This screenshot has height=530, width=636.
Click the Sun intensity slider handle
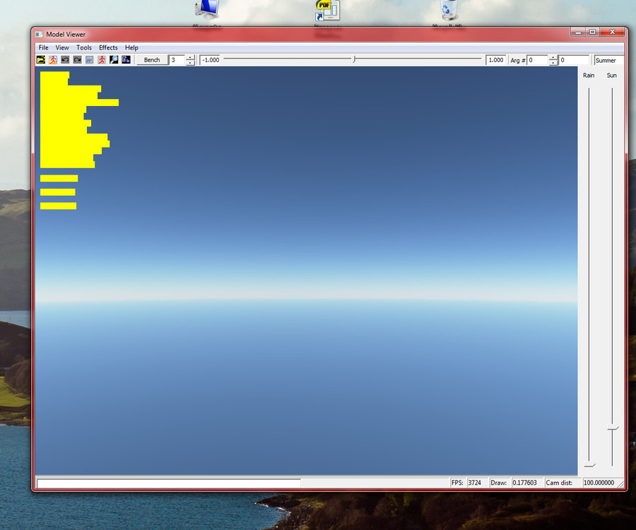pyautogui.click(x=612, y=428)
